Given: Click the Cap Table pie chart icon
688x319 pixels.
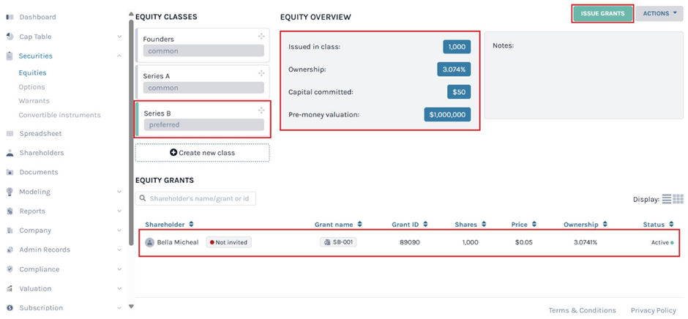Looking at the screenshot, I should point(10,37).
